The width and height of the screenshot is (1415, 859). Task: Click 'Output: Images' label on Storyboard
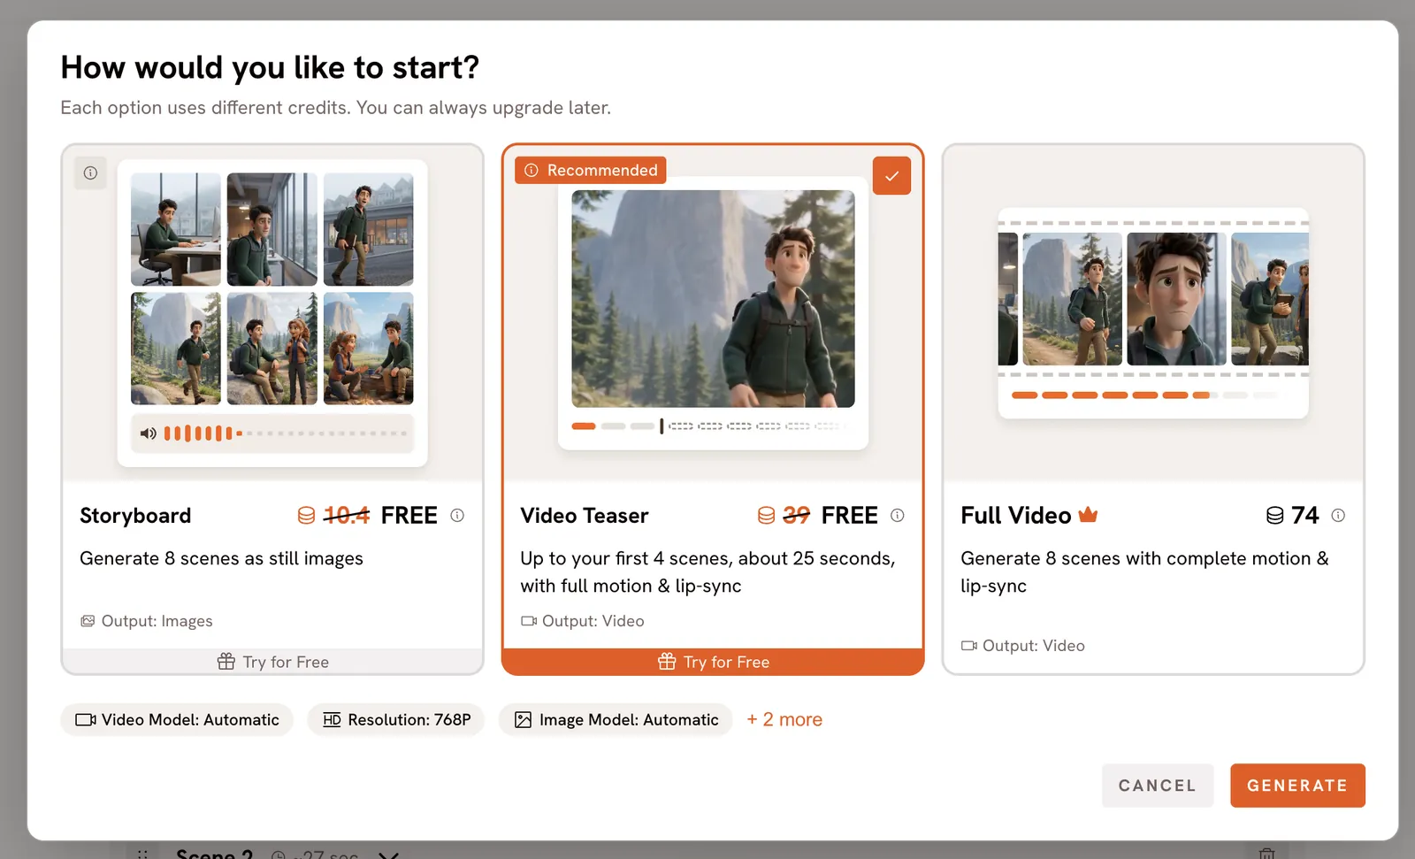(147, 621)
